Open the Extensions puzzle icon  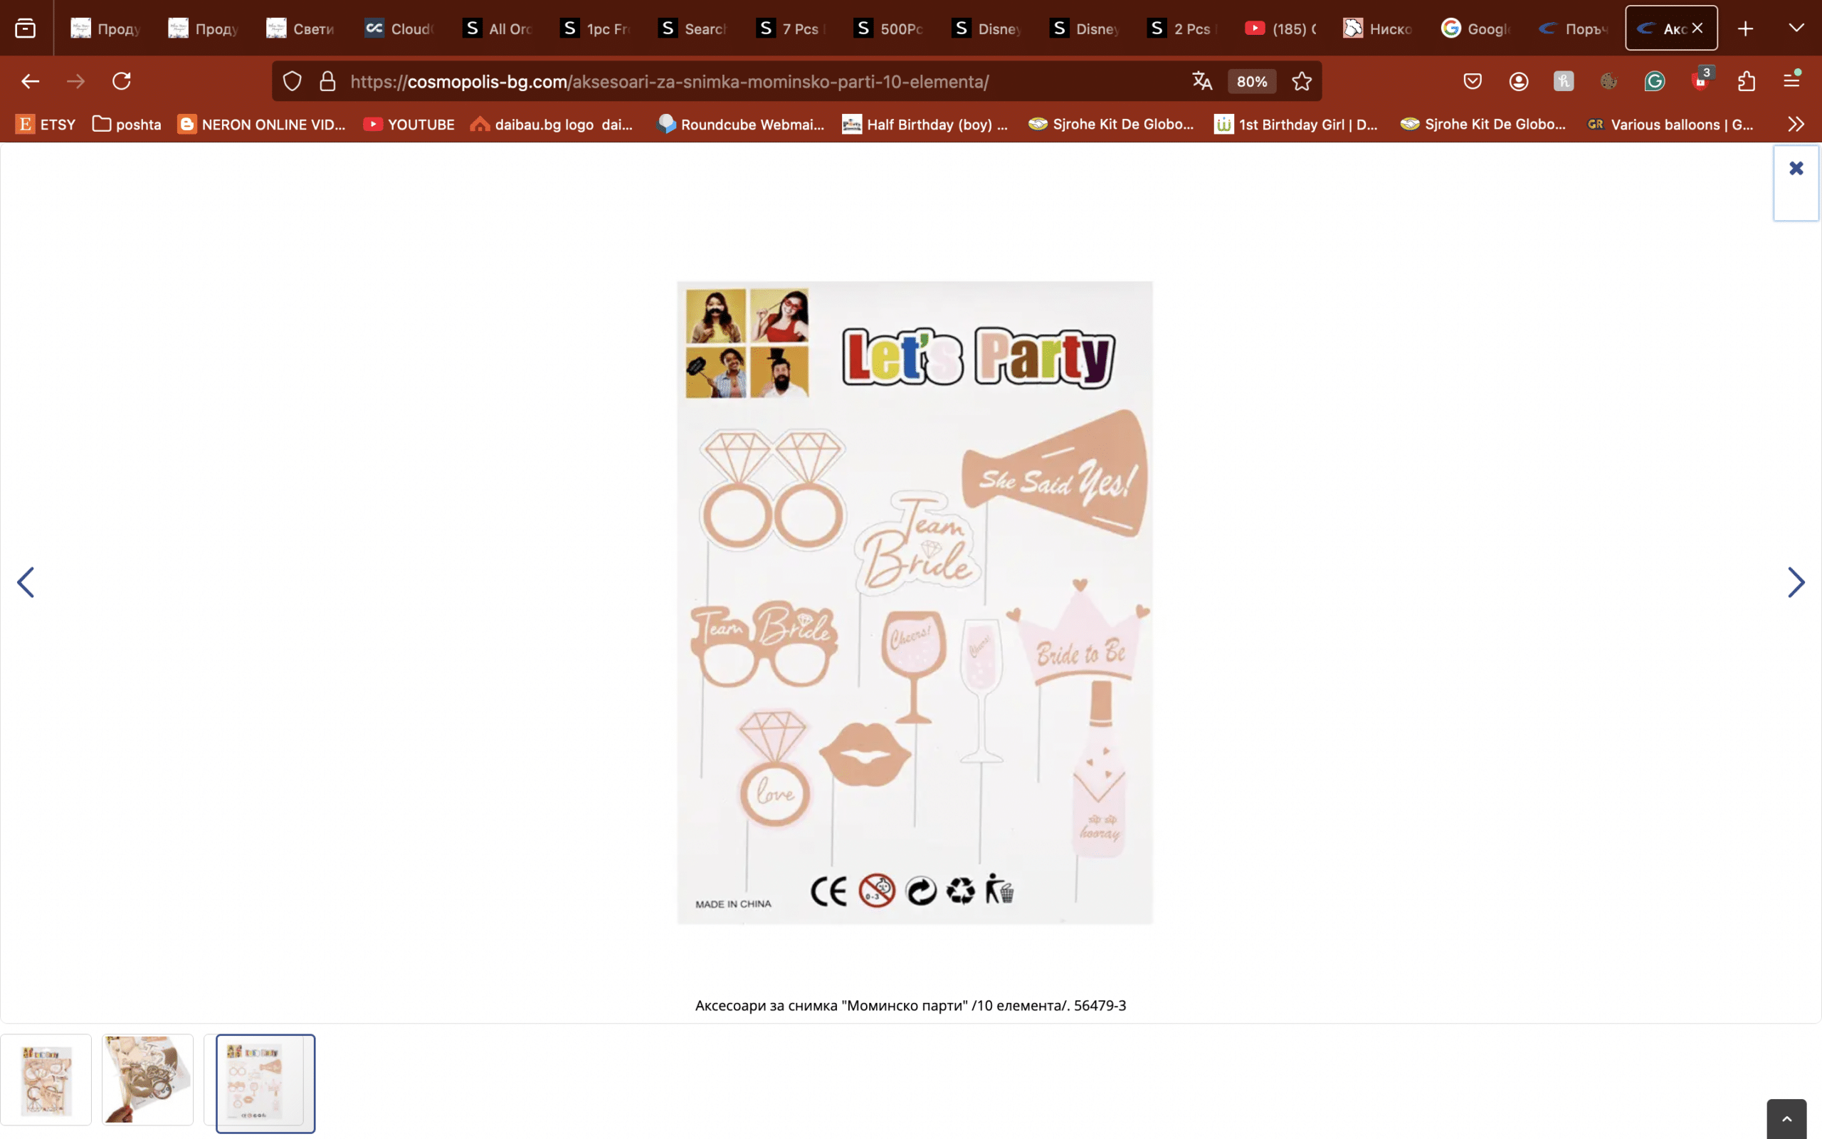1746,81
